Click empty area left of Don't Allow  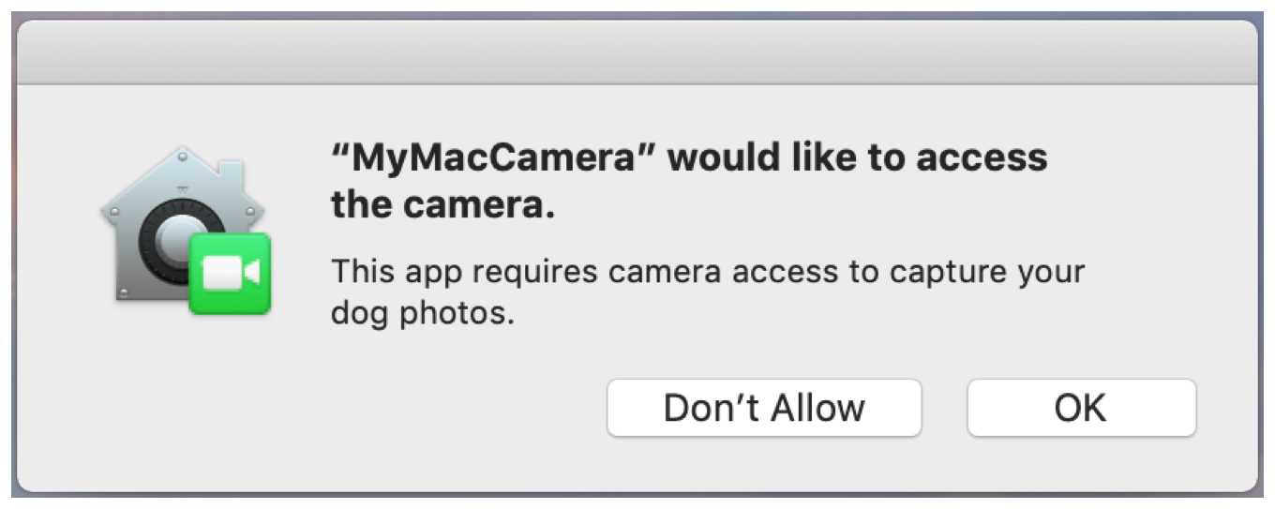pos(375,408)
